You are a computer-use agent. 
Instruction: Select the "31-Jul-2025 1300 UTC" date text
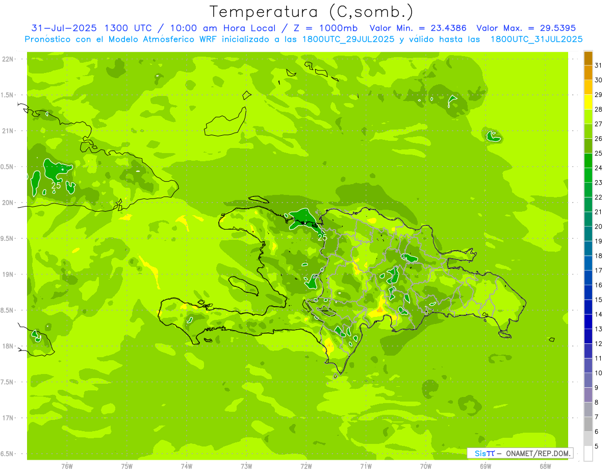(92, 28)
